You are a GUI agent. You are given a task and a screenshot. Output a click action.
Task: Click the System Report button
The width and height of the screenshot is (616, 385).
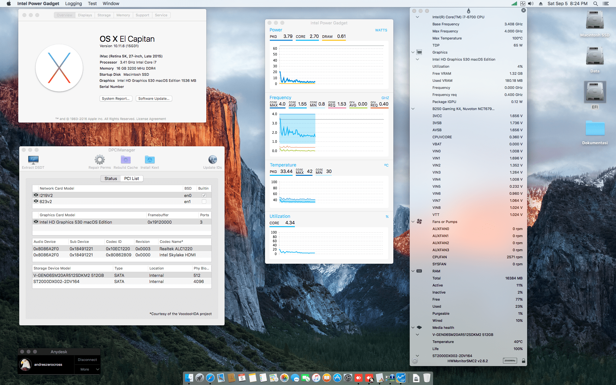(x=116, y=98)
